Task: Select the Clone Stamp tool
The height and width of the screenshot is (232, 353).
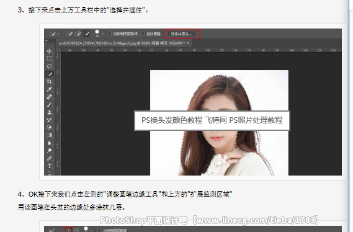Action: [49, 112]
